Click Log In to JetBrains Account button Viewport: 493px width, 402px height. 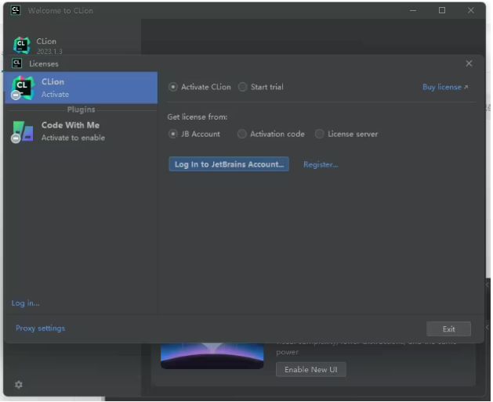[x=229, y=164]
